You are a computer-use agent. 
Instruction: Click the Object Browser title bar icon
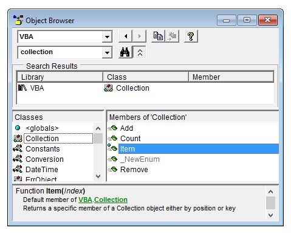[18, 20]
